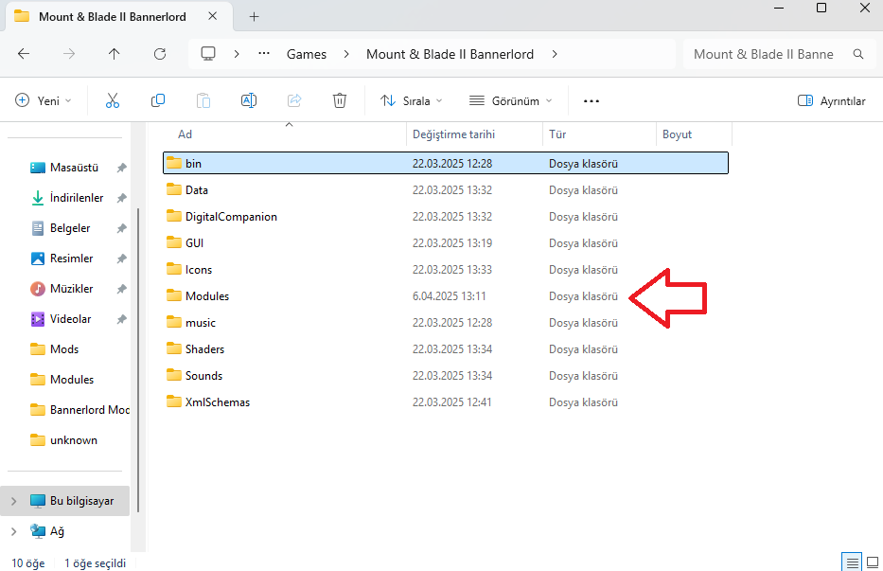The image size is (883, 571).
Task: Open the three-dot See more menu
Action: coord(592,101)
